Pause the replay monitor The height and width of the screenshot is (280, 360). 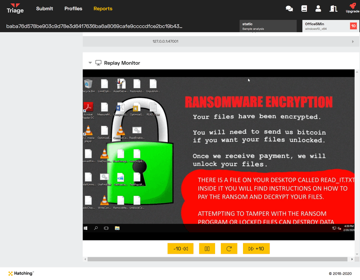point(207,249)
